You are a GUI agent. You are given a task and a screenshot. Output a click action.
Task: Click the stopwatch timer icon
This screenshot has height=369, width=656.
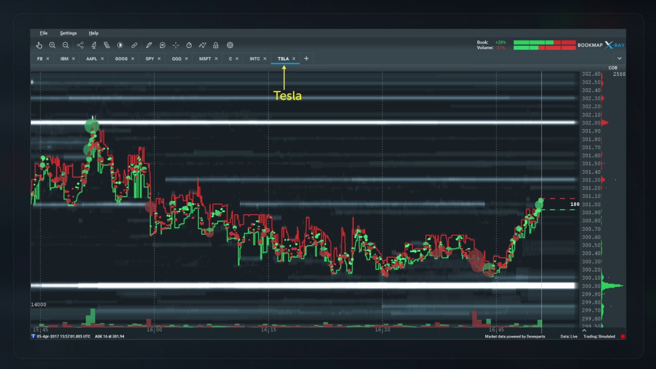(189, 45)
